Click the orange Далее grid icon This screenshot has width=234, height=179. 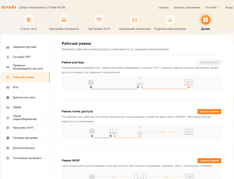(205, 20)
